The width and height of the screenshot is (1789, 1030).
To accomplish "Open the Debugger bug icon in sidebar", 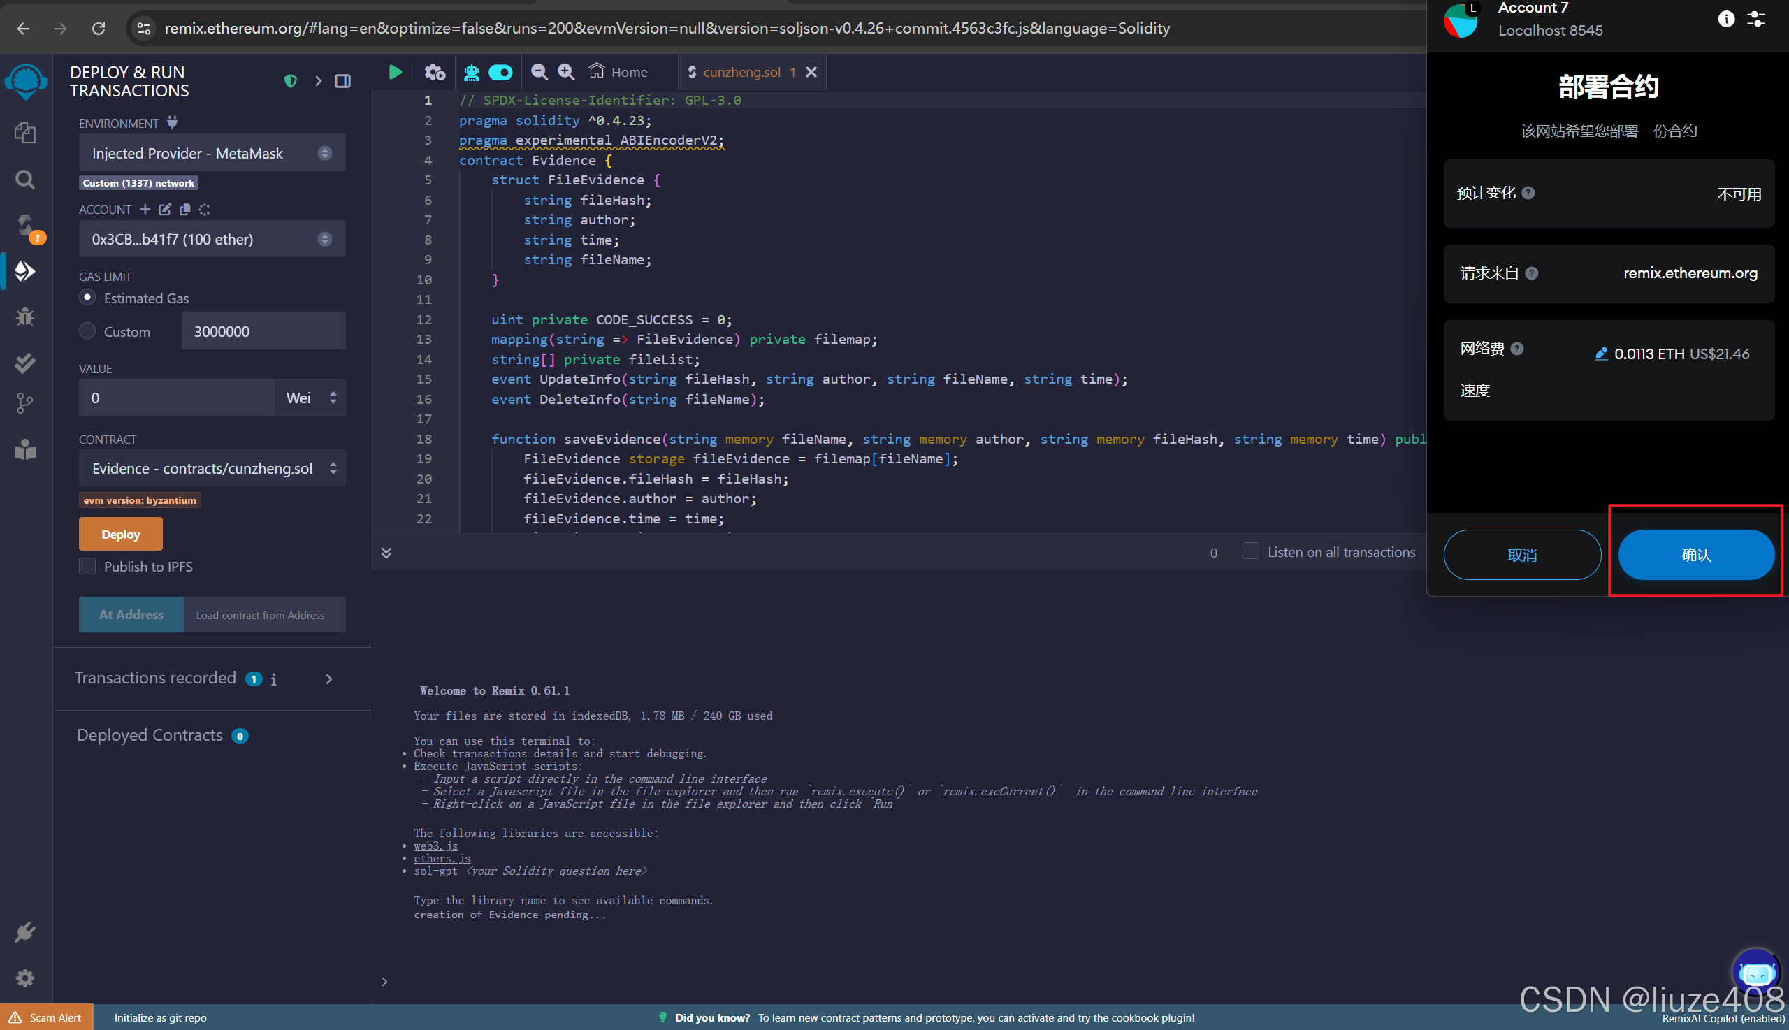I will click(24, 317).
